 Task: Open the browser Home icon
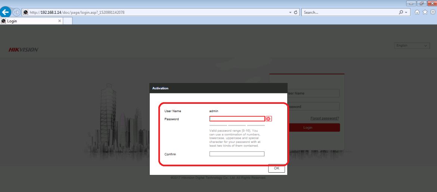pyautogui.click(x=417, y=12)
